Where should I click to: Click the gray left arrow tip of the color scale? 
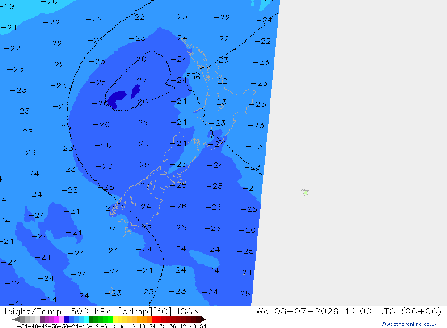pos(16,319)
